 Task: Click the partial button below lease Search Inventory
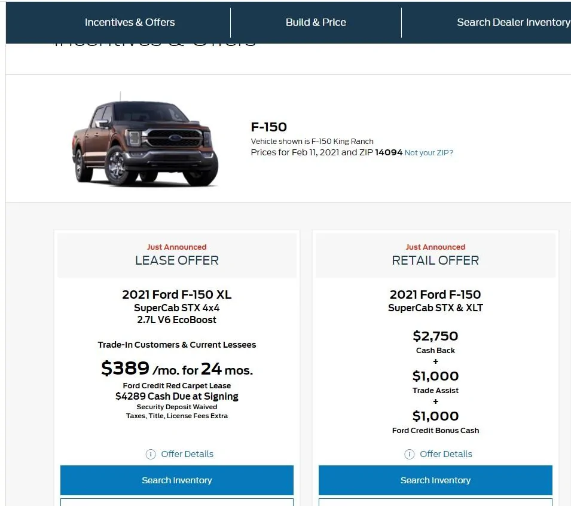176,504
